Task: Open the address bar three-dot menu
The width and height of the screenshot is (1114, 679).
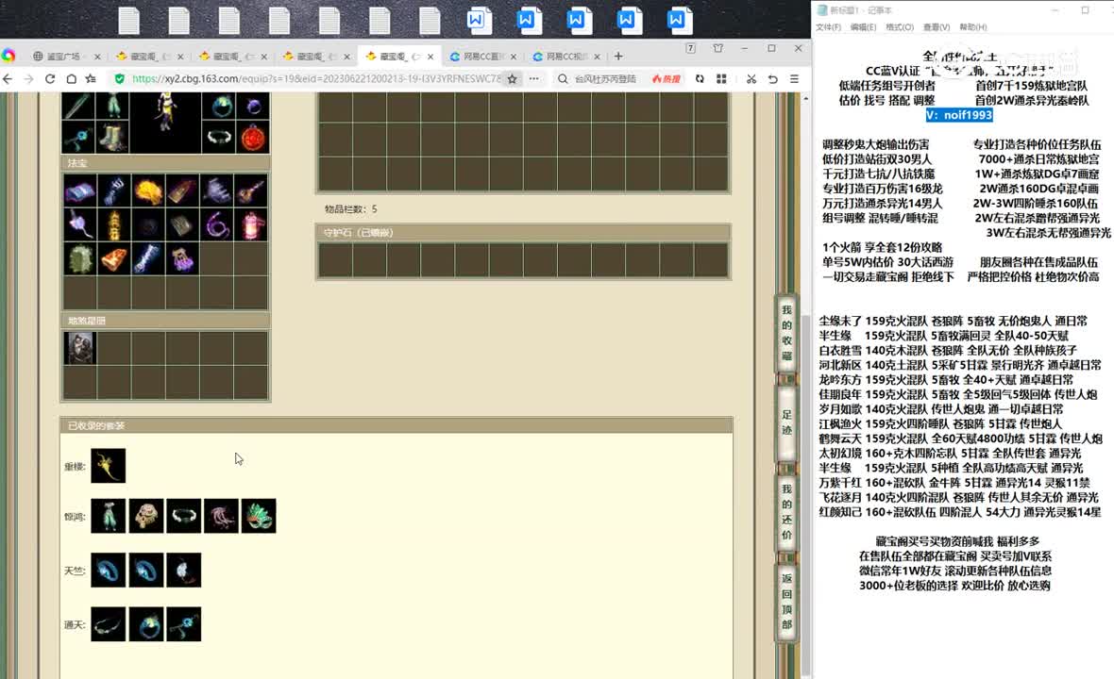Action: [534, 79]
